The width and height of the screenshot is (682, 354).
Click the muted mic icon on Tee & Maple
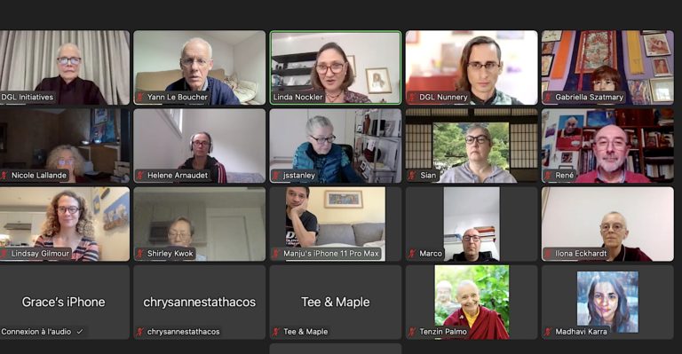click(276, 332)
